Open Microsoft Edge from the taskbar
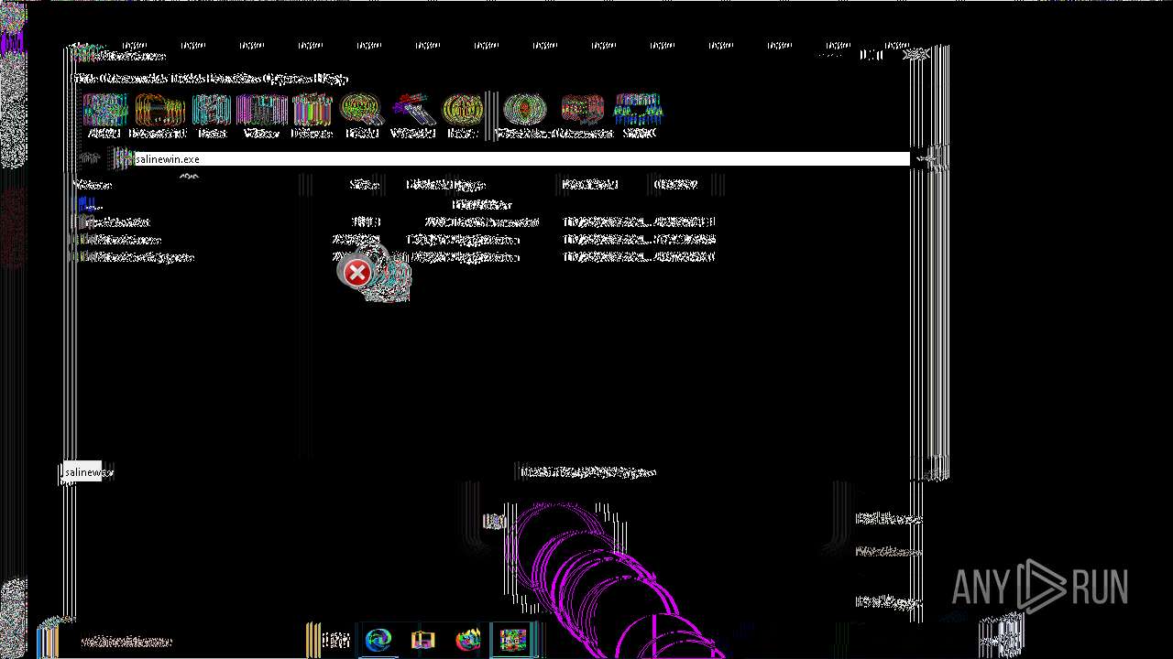The height and width of the screenshot is (659, 1173). (x=378, y=640)
